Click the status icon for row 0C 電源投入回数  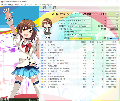coord(42,66)
